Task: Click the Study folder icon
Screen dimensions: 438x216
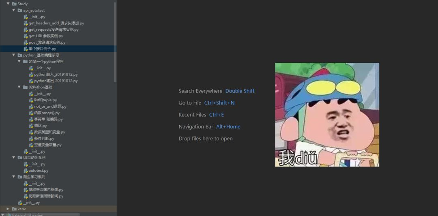Action: [x=14, y=4]
